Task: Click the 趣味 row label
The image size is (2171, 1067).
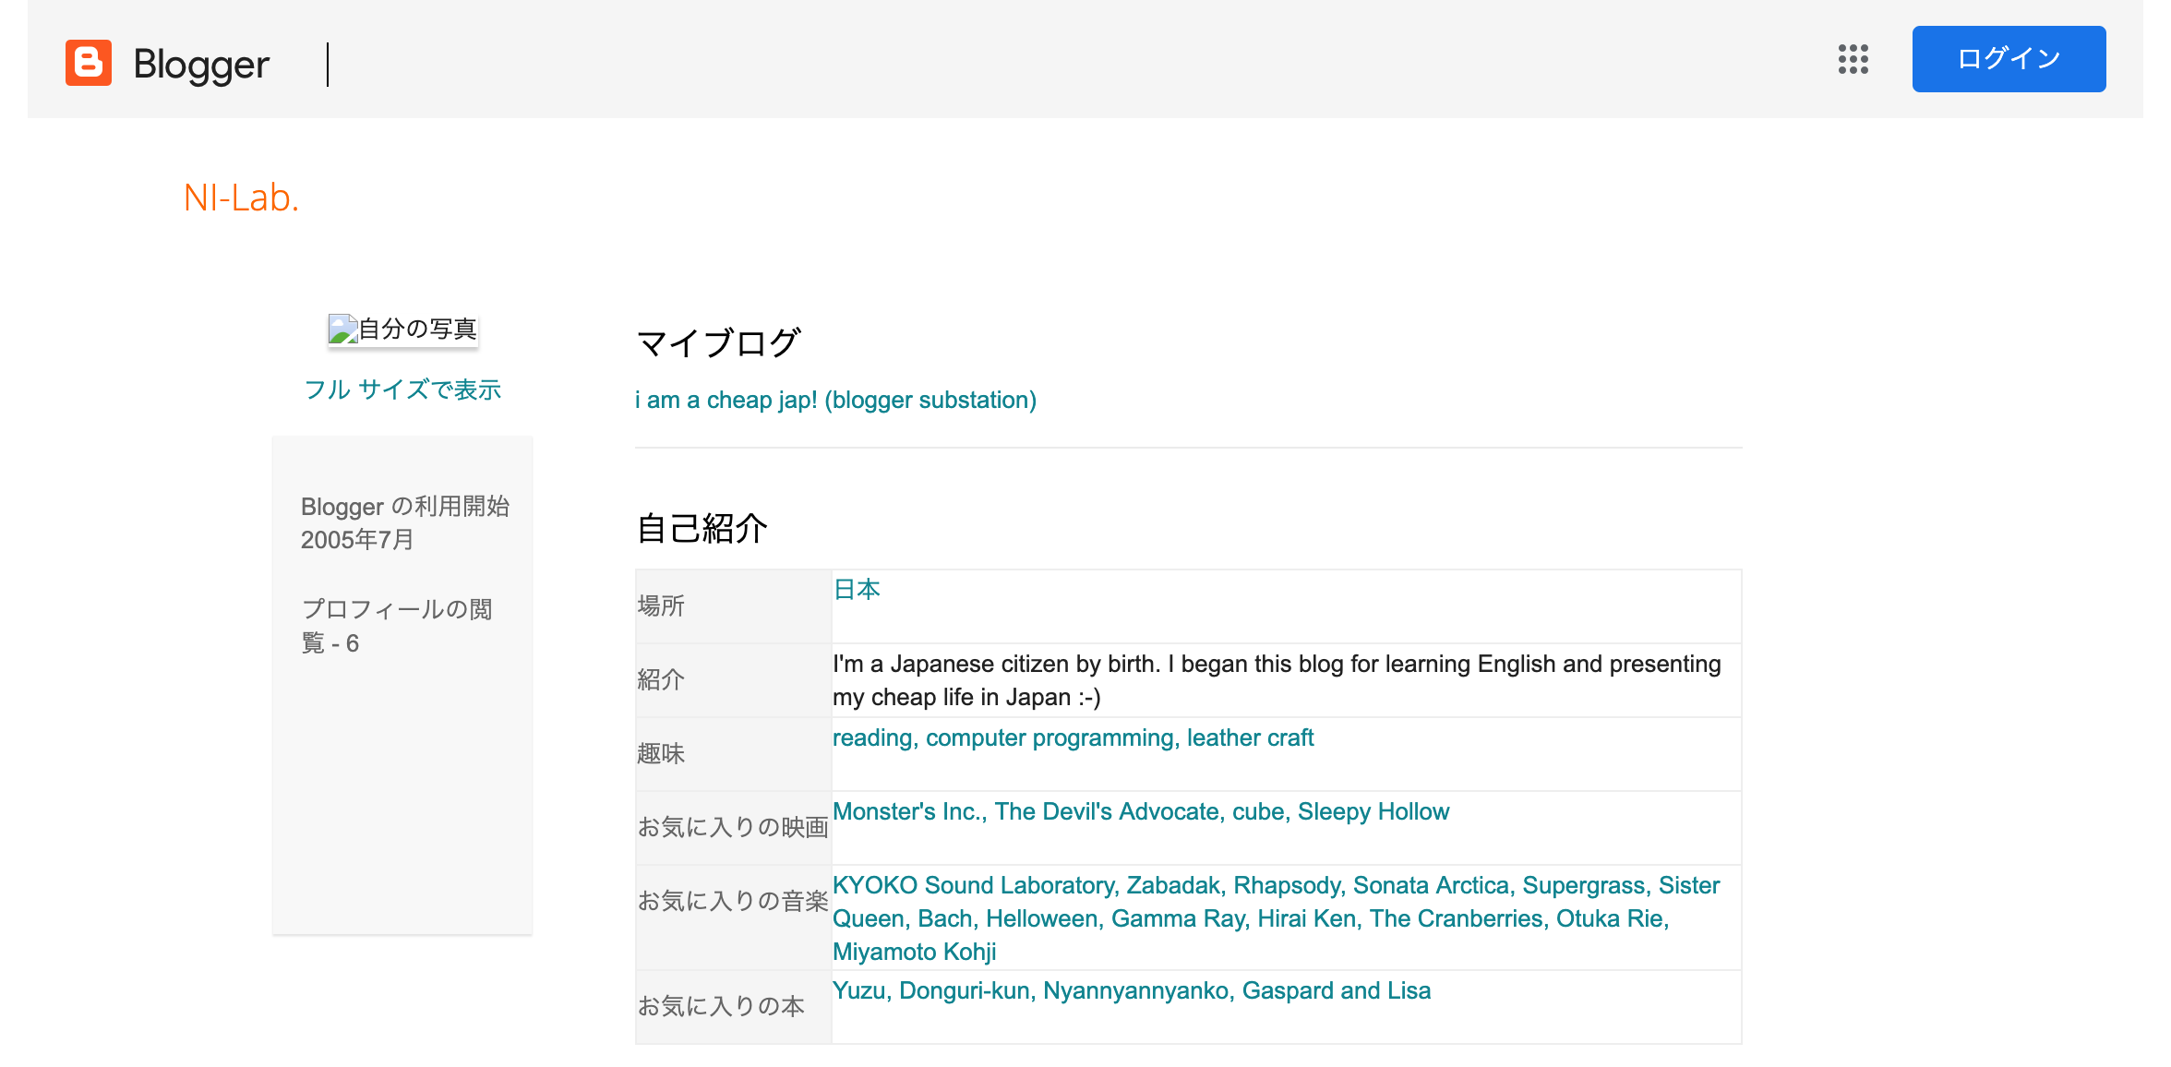Action: click(x=661, y=753)
